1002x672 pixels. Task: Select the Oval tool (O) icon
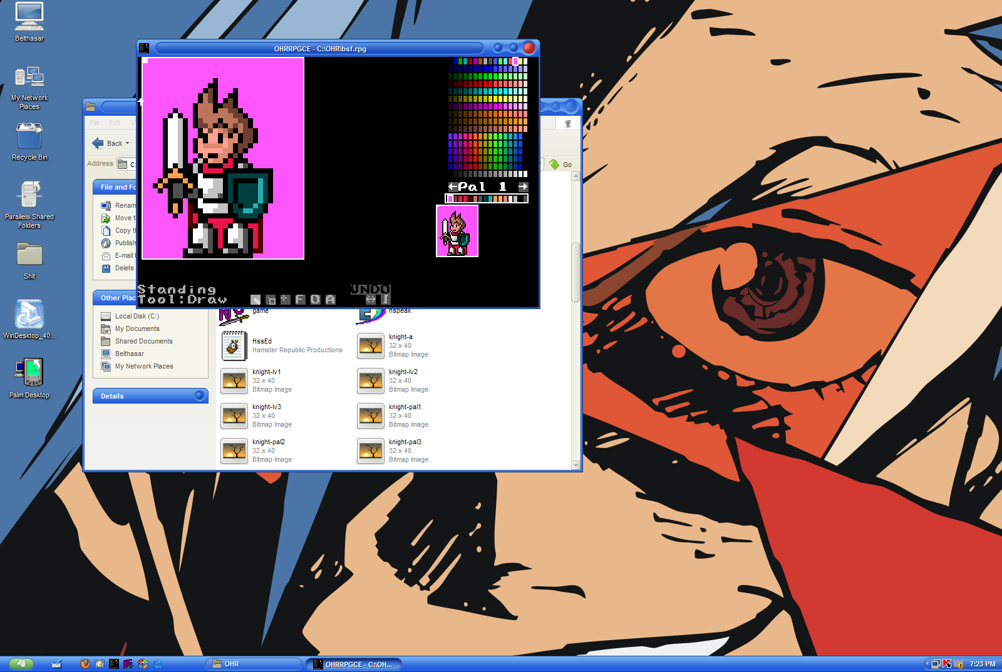(315, 300)
